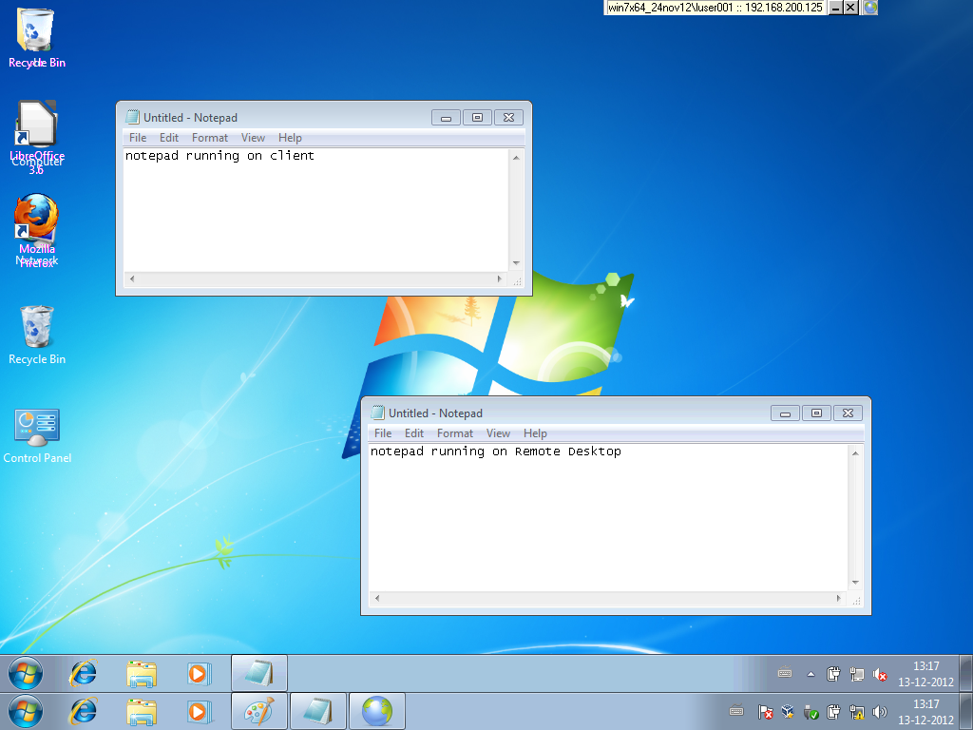
Task: Open View menu in the Remote Desktop Notepad
Action: tap(498, 433)
